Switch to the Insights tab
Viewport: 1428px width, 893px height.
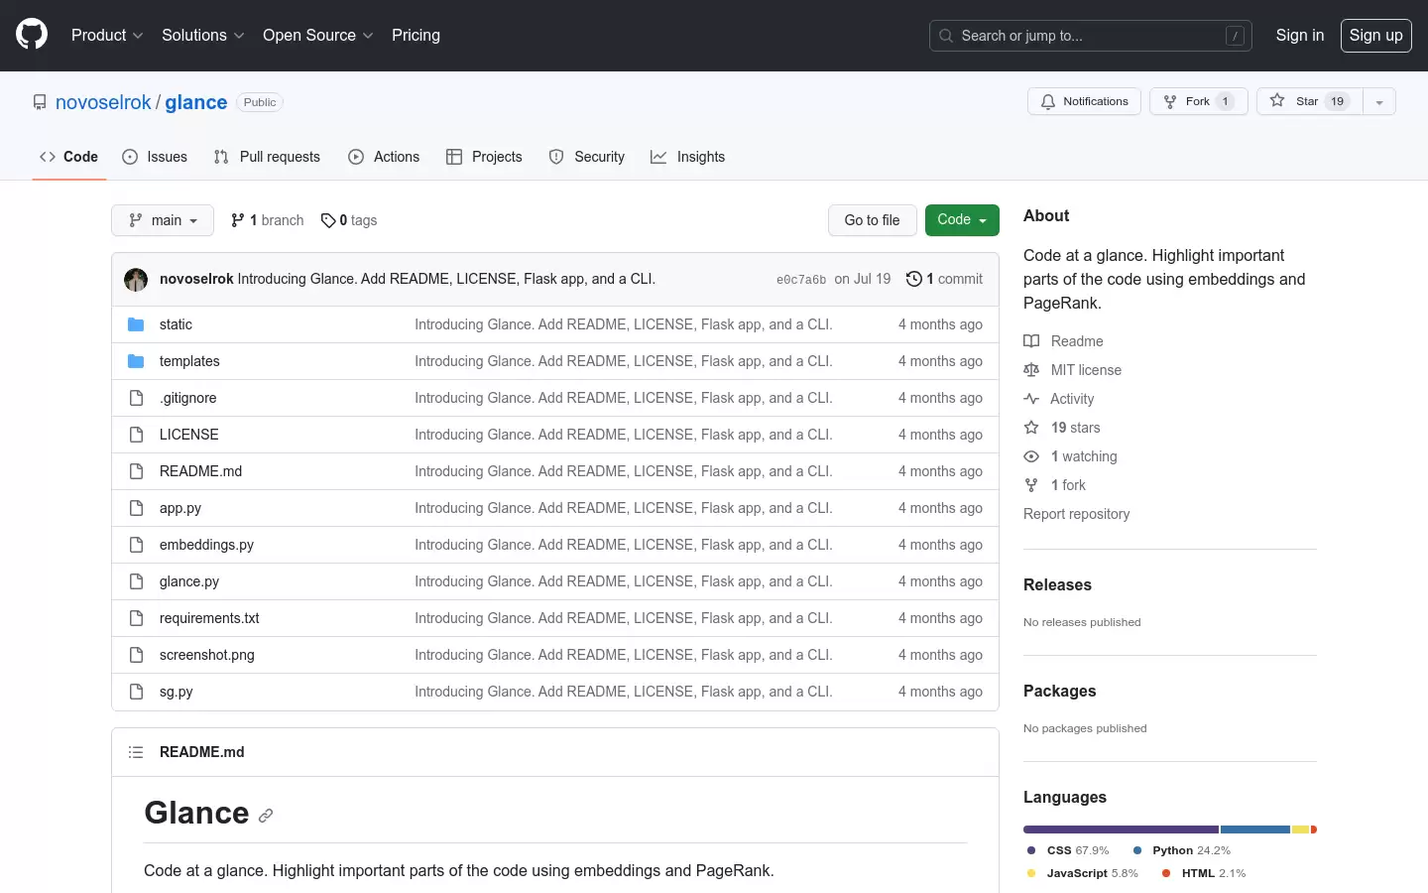pyautogui.click(x=687, y=157)
